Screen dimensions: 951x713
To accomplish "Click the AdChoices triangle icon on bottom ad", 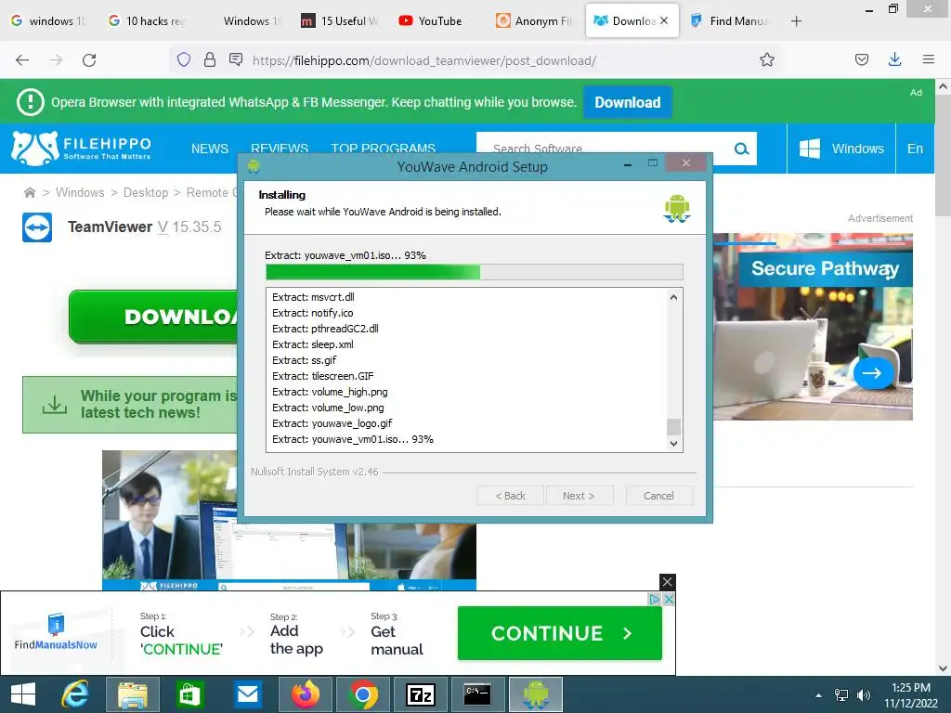I will click(x=655, y=599).
